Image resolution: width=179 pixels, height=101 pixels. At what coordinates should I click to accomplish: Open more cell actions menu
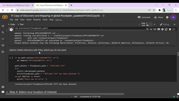(174, 29)
